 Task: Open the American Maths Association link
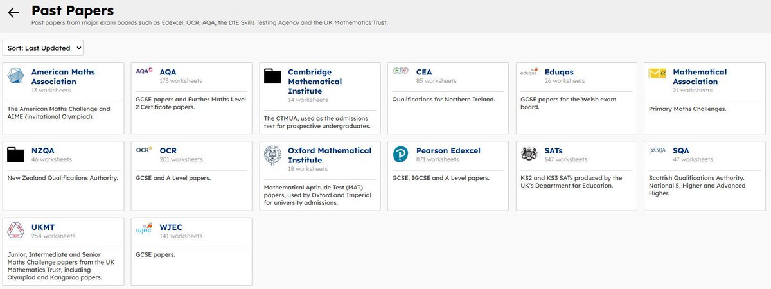click(x=63, y=76)
